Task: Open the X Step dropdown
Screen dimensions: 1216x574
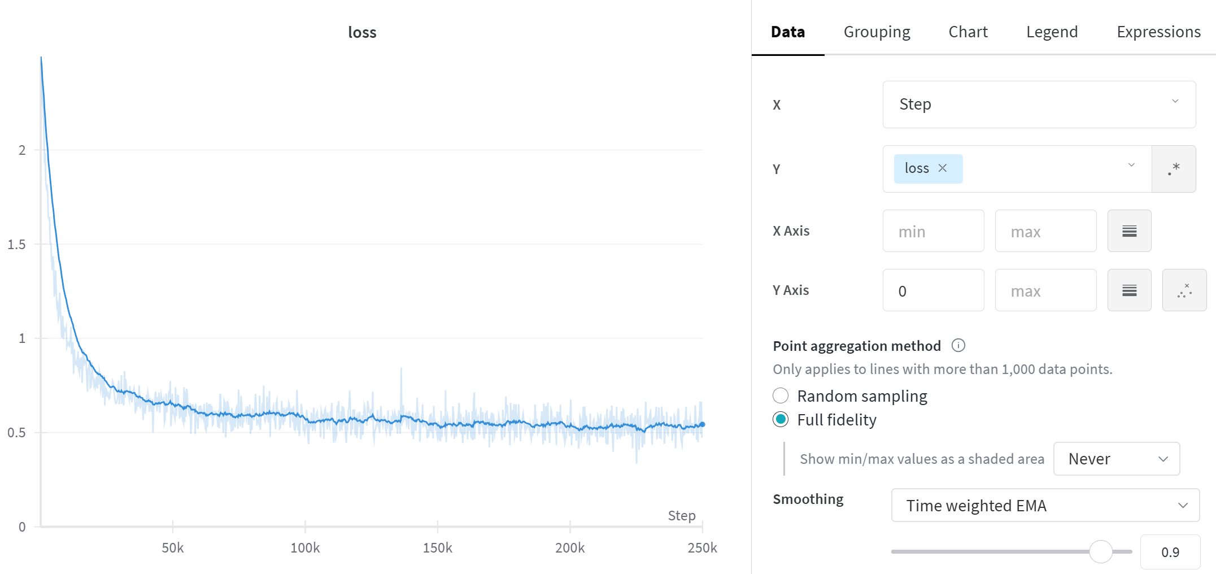Action: [1039, 105]
